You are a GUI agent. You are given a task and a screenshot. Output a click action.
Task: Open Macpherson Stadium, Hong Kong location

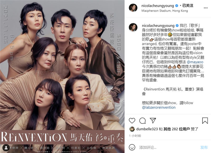(x=165, y=11)
